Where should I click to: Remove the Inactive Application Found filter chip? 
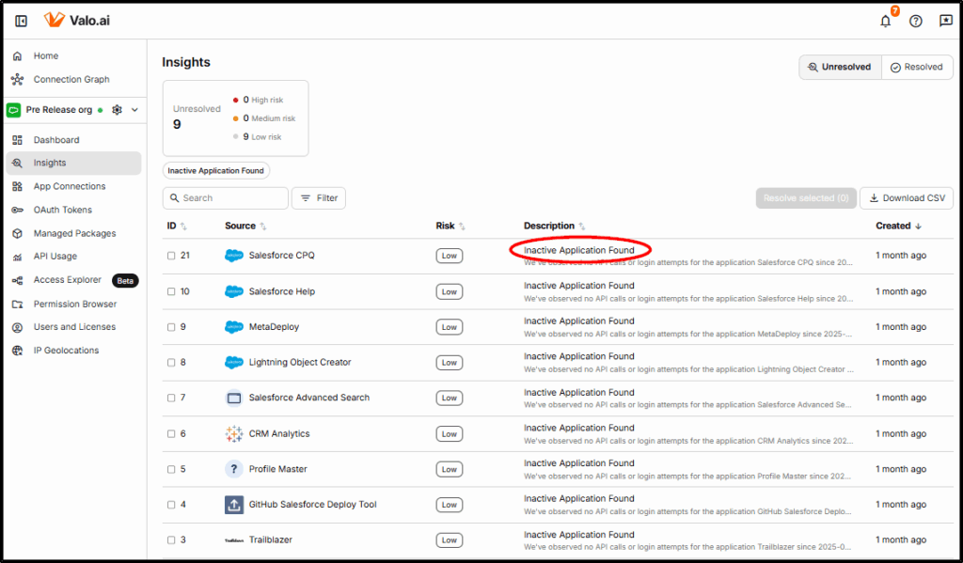(x=215, y=171)
